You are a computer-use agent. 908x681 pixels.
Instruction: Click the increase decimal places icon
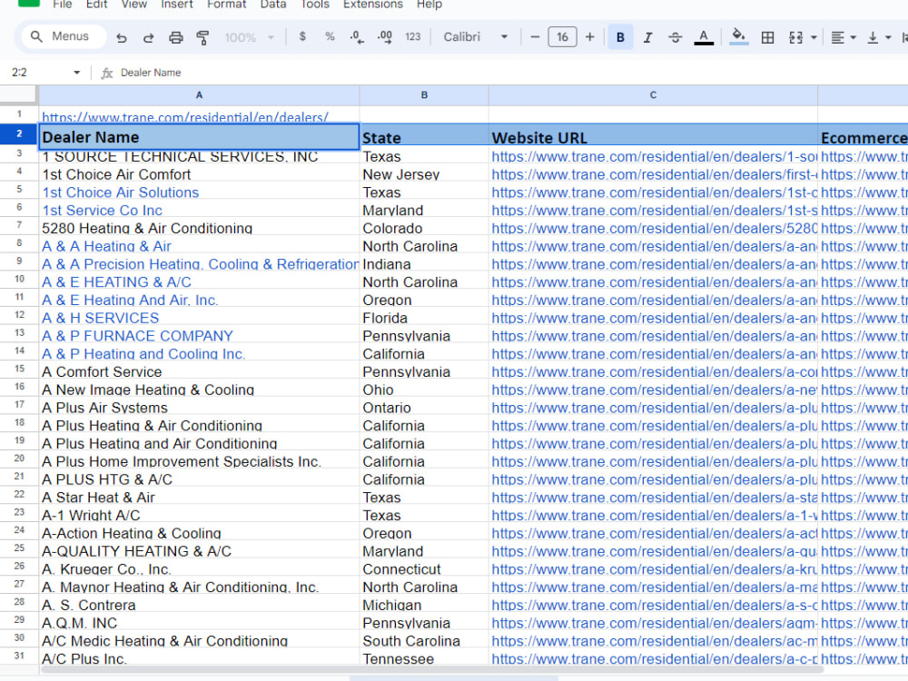point(383,37)
